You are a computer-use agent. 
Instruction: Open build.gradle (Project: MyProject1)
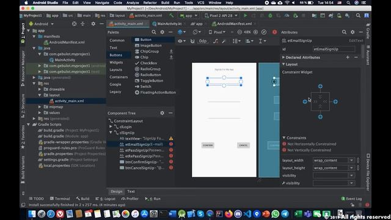pos(68,130)
